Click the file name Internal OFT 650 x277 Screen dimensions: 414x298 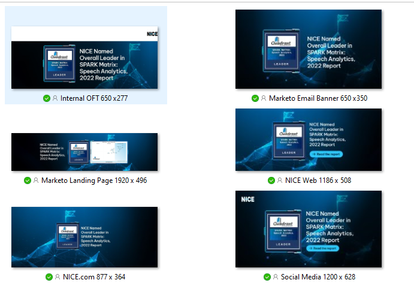[94, 98]
